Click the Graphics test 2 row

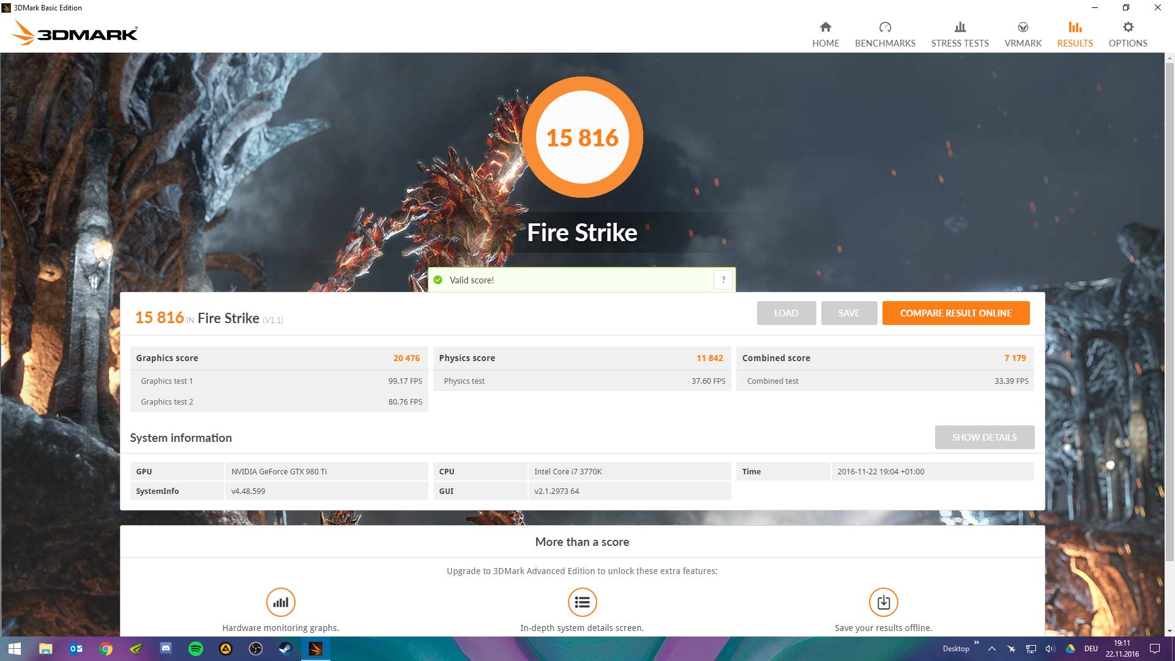(x=279, y=401)
